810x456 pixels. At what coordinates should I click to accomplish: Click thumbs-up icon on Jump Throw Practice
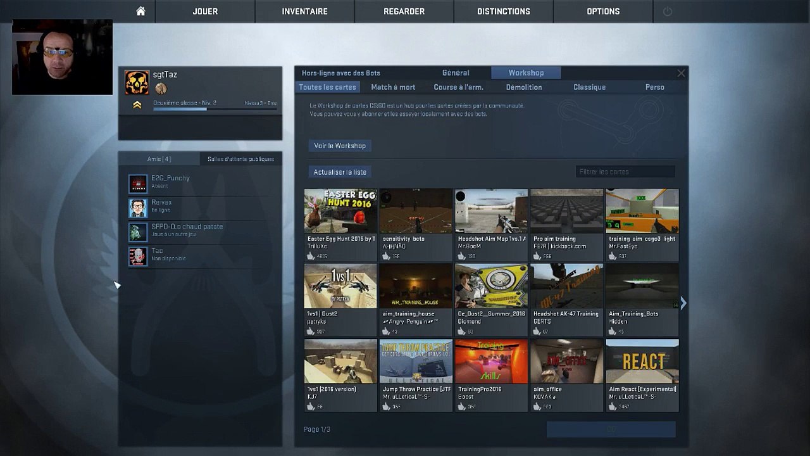tap(386, 407)
